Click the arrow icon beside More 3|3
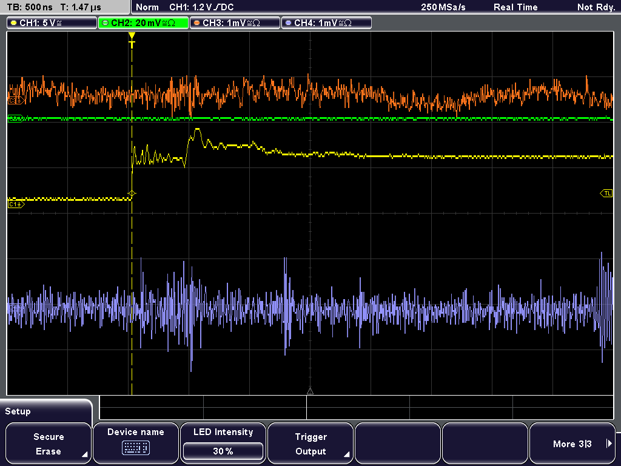Image resolution: width=621 pixels, height=466 pixels. pos(609,444)
